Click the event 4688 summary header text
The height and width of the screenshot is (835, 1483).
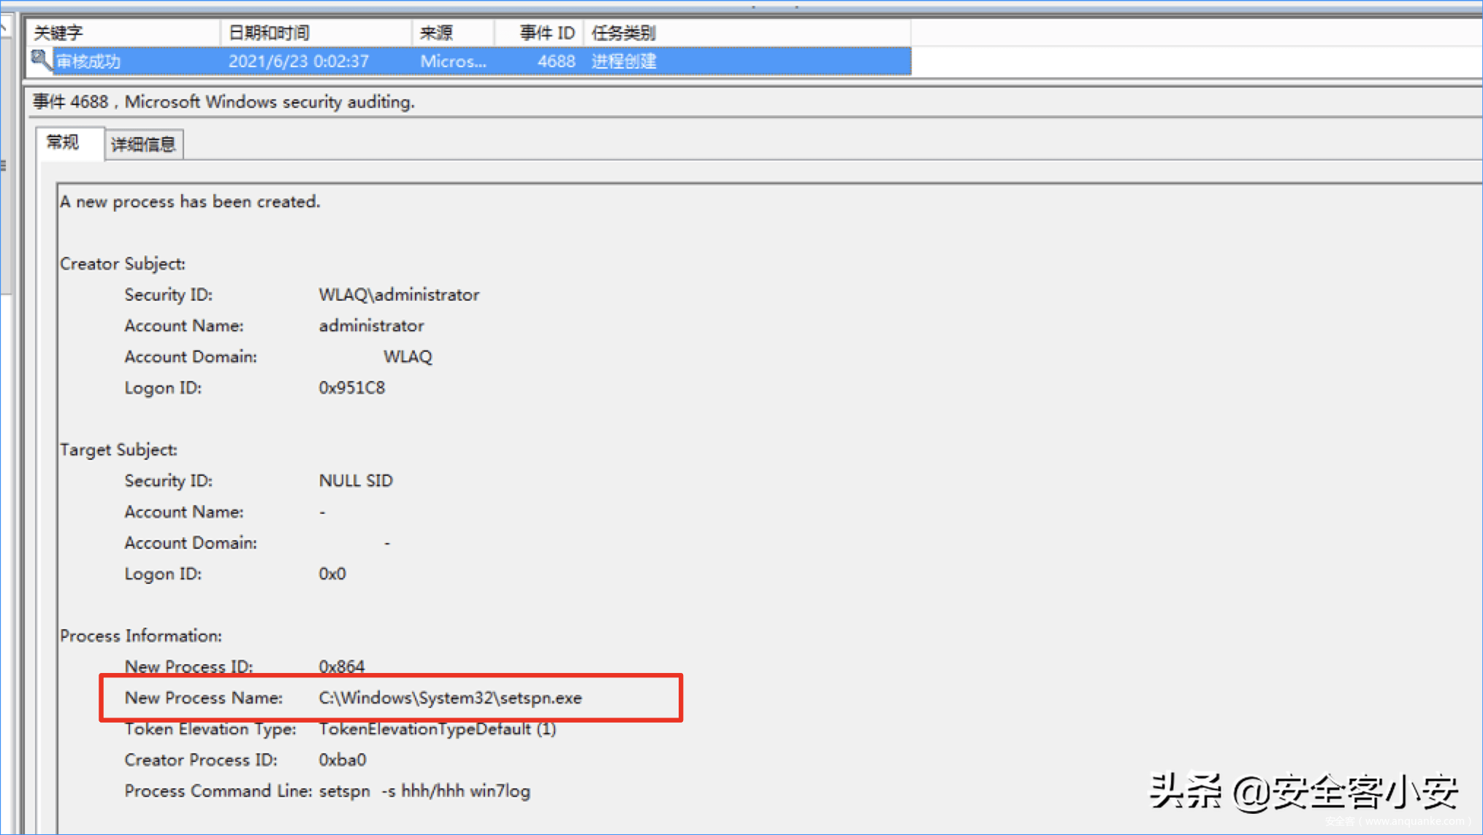pos(224,102)
